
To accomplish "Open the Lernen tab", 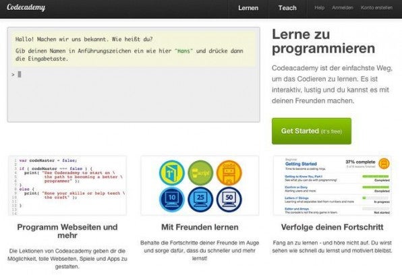I will click(x=248, y=8).
